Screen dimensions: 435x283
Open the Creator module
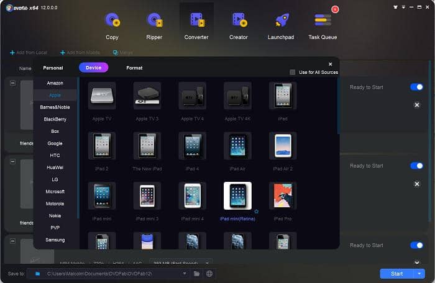coord(239,26)
